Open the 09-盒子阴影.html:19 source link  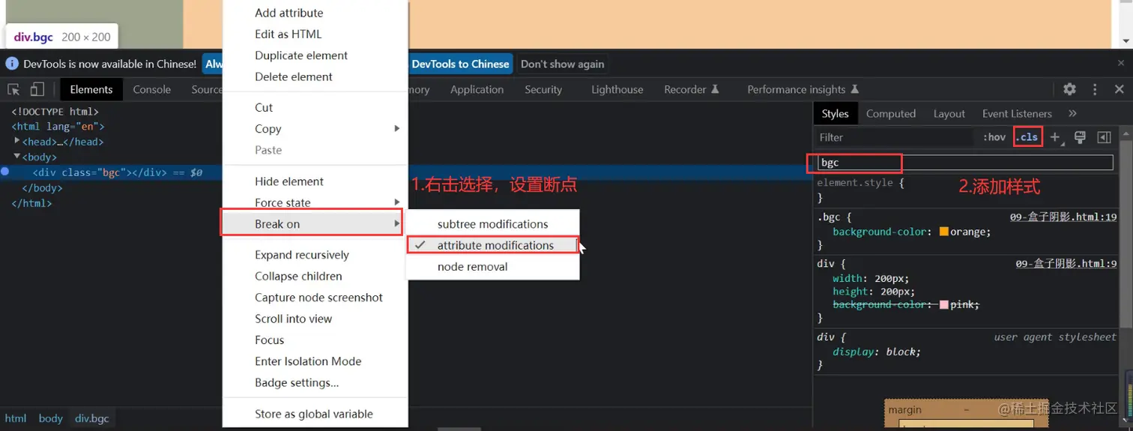[1063, 217]
